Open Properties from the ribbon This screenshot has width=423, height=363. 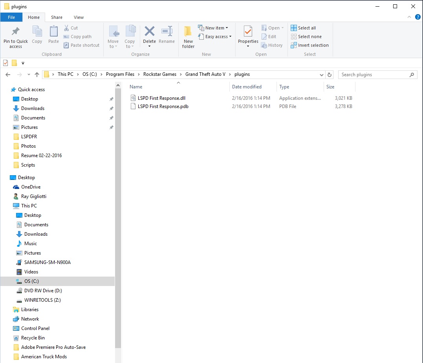248,32
